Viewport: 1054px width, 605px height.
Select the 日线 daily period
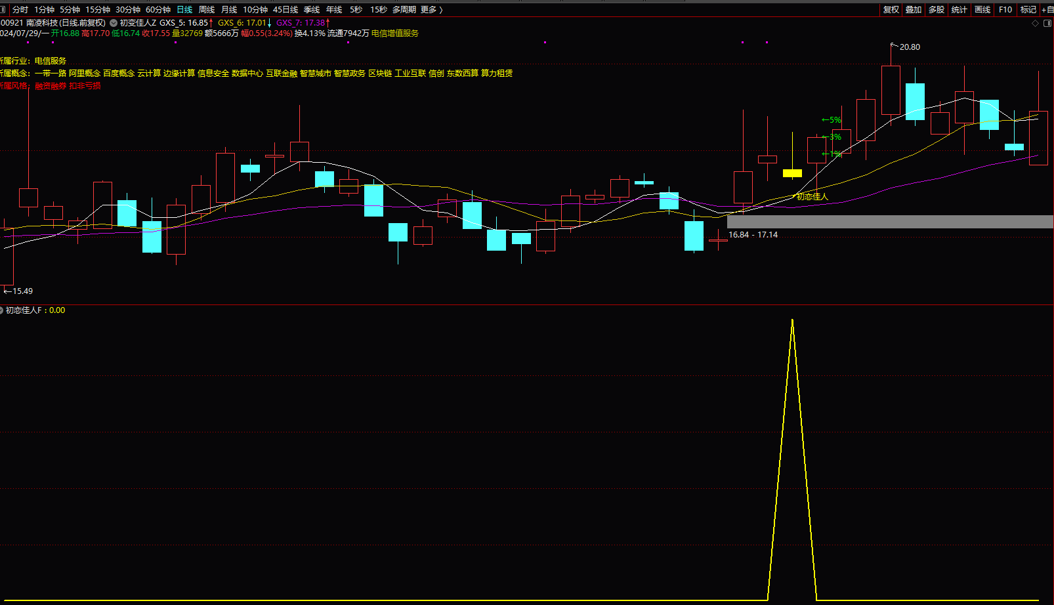point(184,10)
